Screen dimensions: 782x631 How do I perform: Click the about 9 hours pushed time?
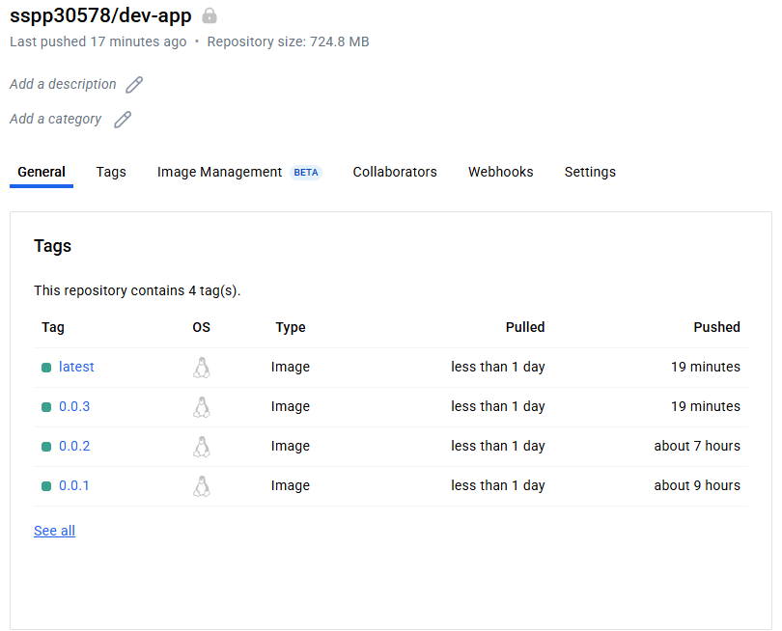click(x=697, y=485)
